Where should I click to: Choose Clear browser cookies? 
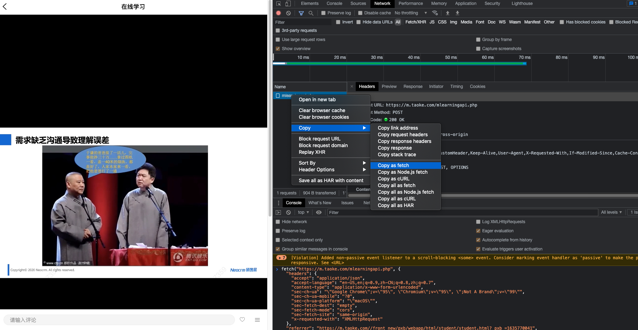(x=331, y=117)
